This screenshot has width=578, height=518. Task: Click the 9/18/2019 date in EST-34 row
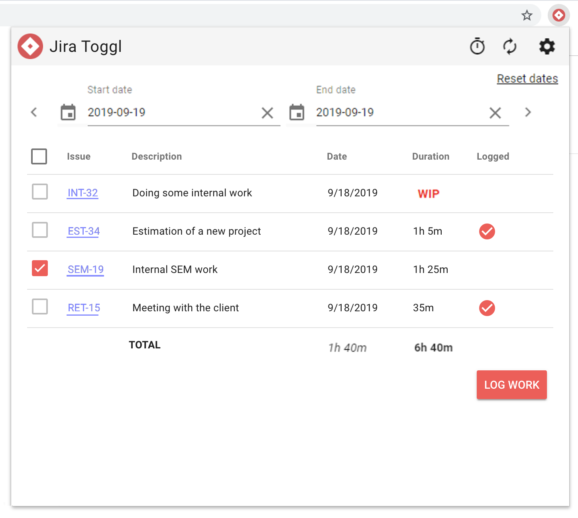(x=353, y=231)
